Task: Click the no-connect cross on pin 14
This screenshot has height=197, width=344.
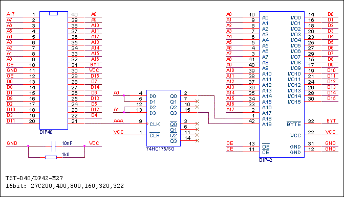Action: 197,140
